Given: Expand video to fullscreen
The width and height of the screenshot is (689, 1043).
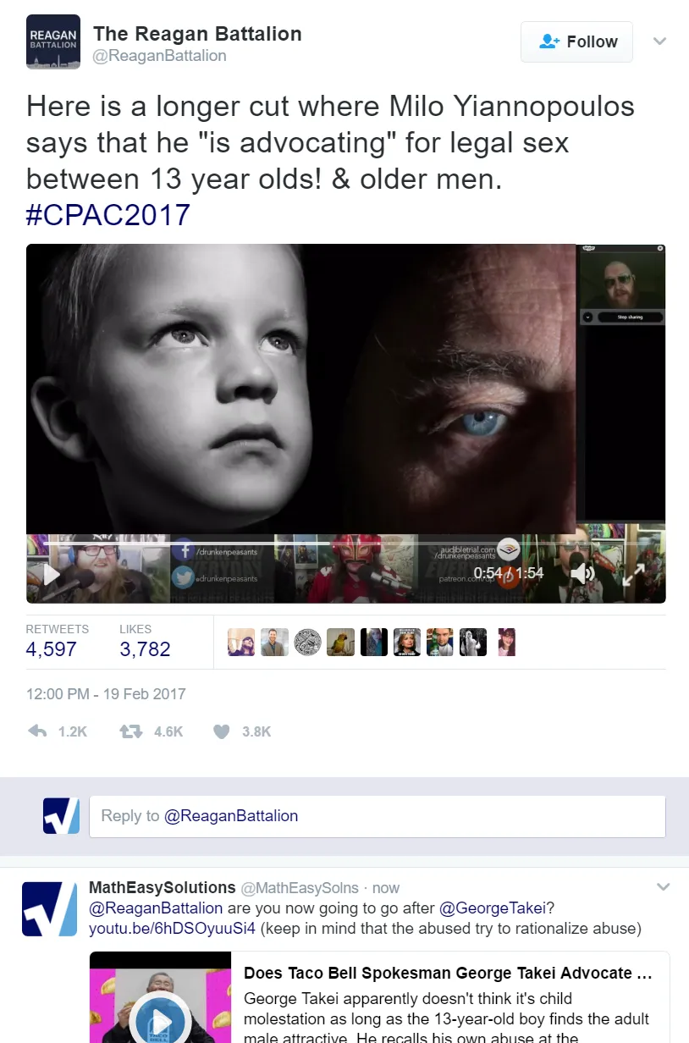Looking at the screenshot, I should 634,574.
